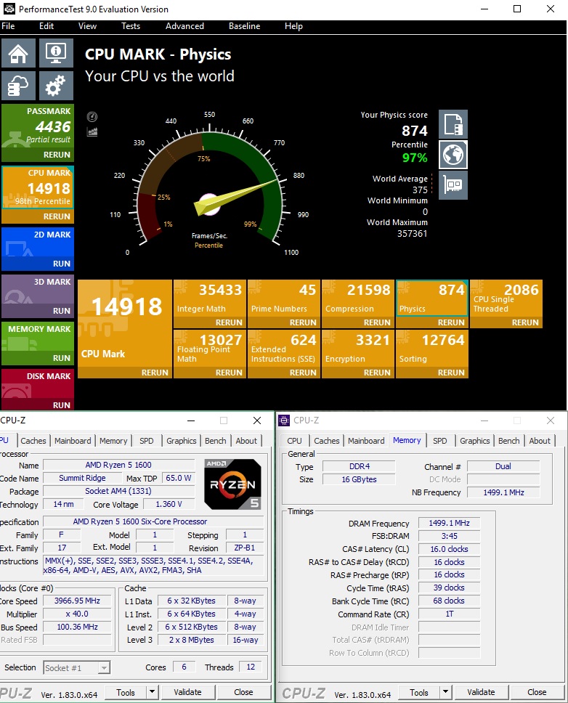The image size is (568, 703).
Task: Open the Help menu
Action: [x=293, y=26]
